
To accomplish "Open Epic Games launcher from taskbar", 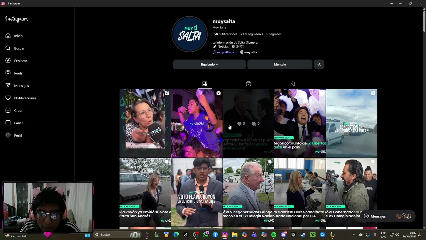I will pyautogui.click(x=293, y=235).
